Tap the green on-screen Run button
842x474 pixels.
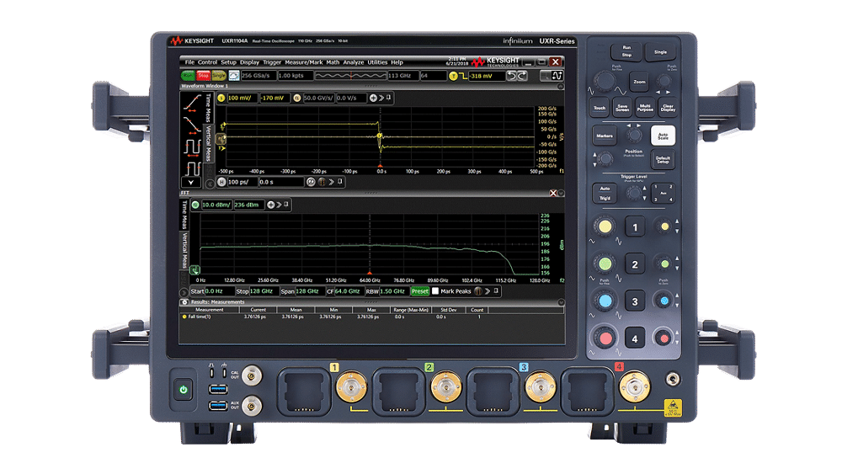188,76
